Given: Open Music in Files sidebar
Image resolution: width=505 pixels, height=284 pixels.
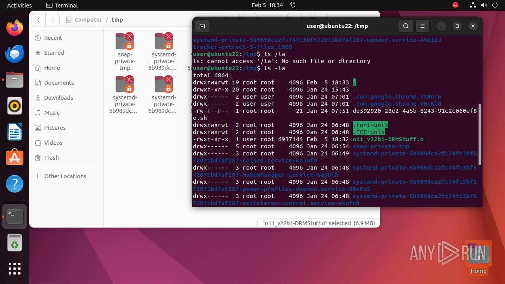Looking at the screenshot, I should point(66,113).
